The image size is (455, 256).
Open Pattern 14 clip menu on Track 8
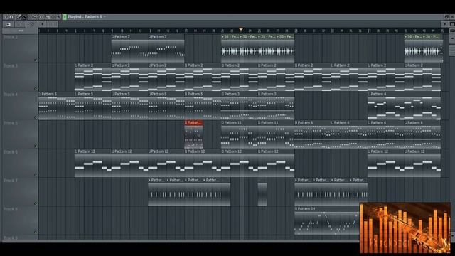[x=296, y=209]
